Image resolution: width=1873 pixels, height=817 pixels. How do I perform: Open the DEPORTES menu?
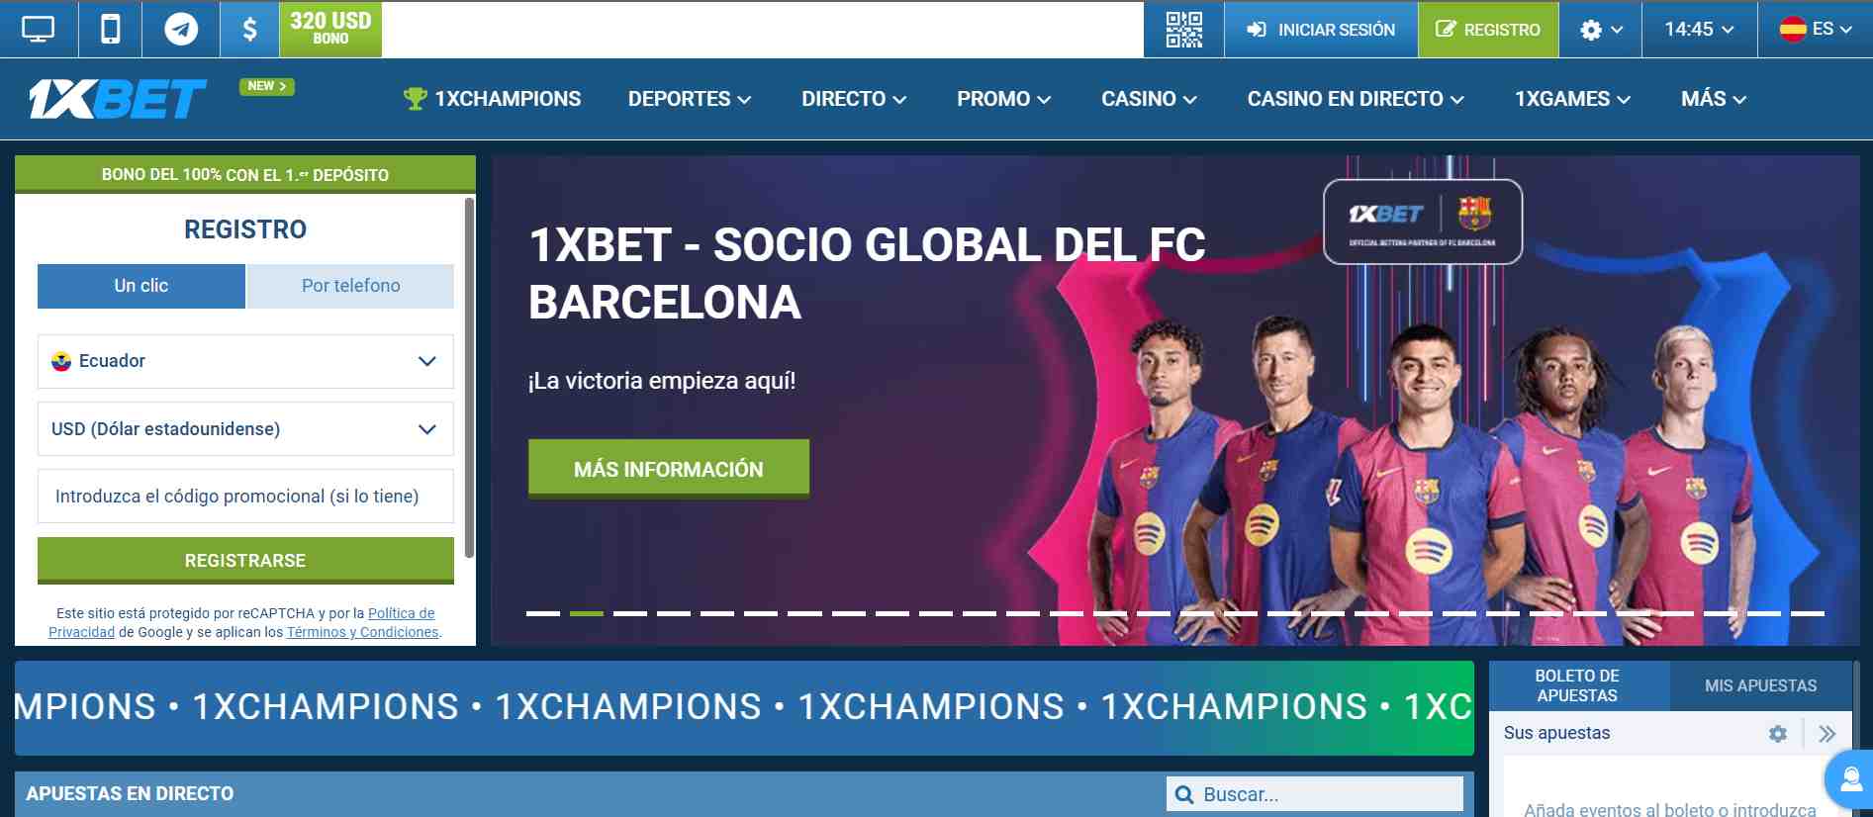[690, 99]
